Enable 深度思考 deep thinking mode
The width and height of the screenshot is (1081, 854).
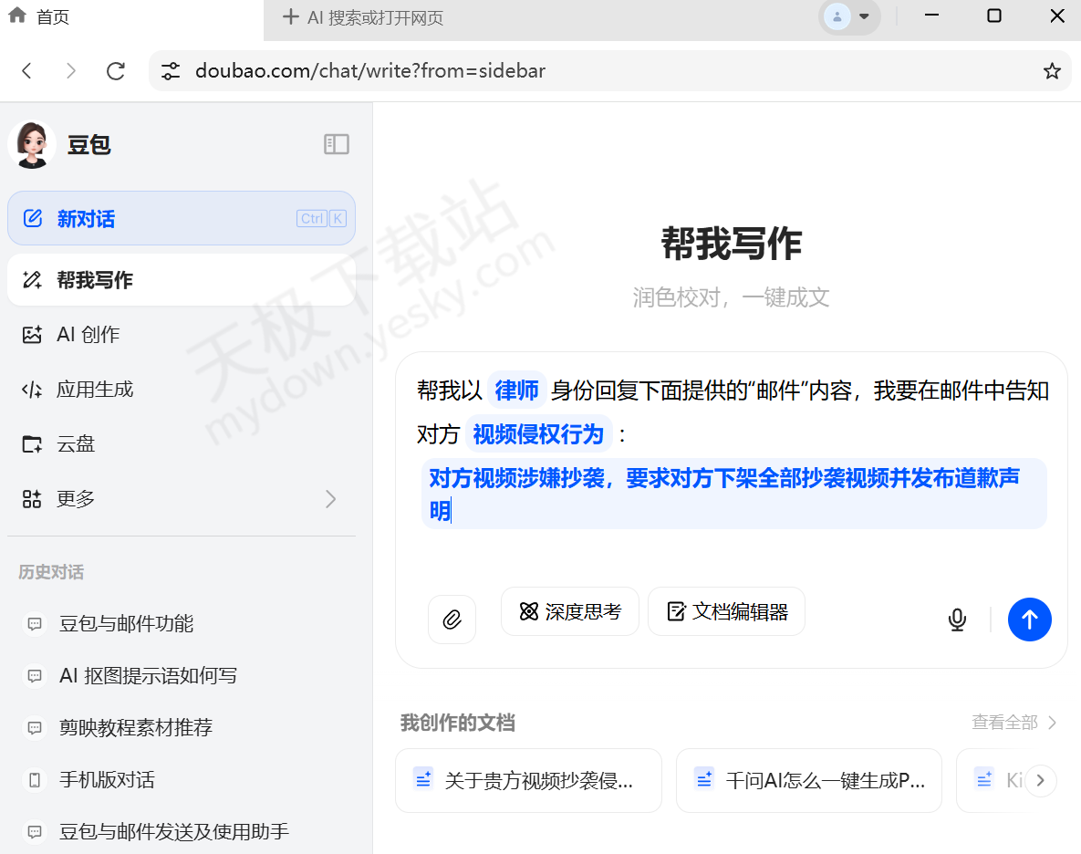coord(569,611)
